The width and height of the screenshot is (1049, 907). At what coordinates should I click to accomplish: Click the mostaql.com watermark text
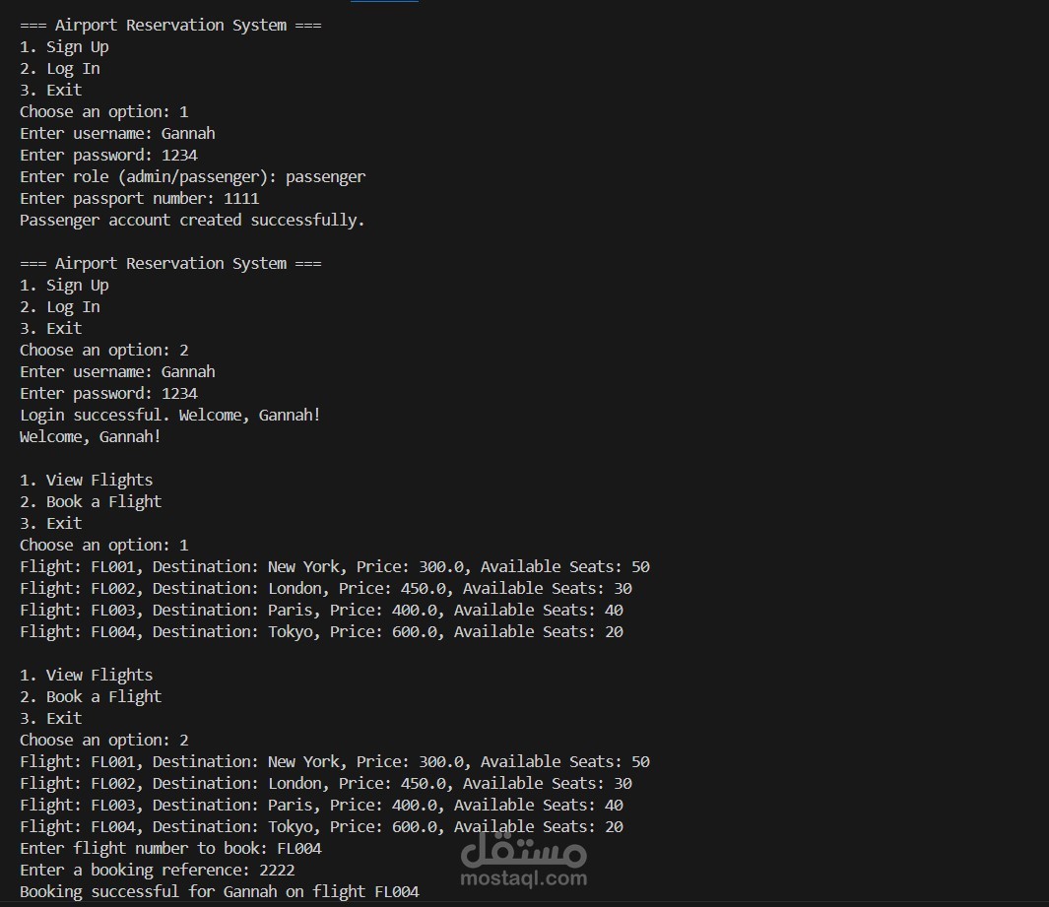click(x=523, y=877)
